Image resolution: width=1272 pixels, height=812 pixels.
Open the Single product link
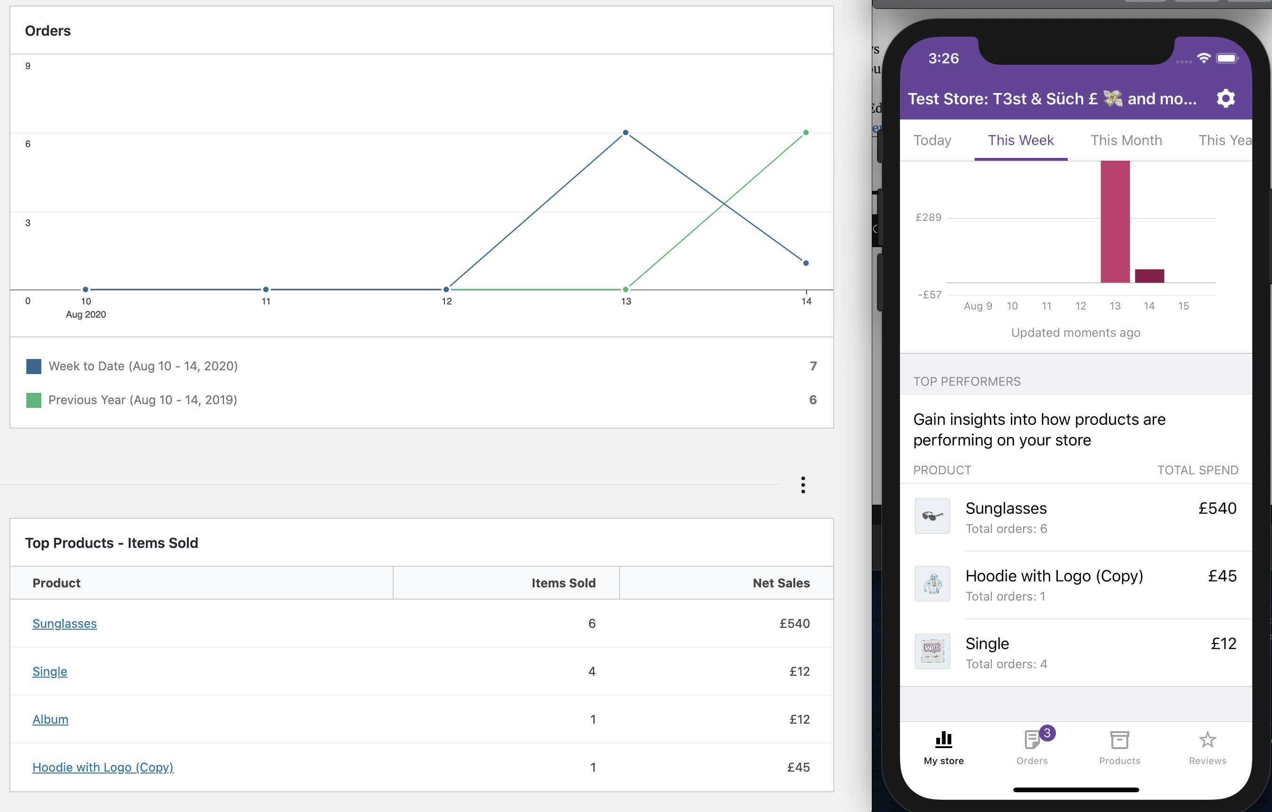click(x=50, y=671)
